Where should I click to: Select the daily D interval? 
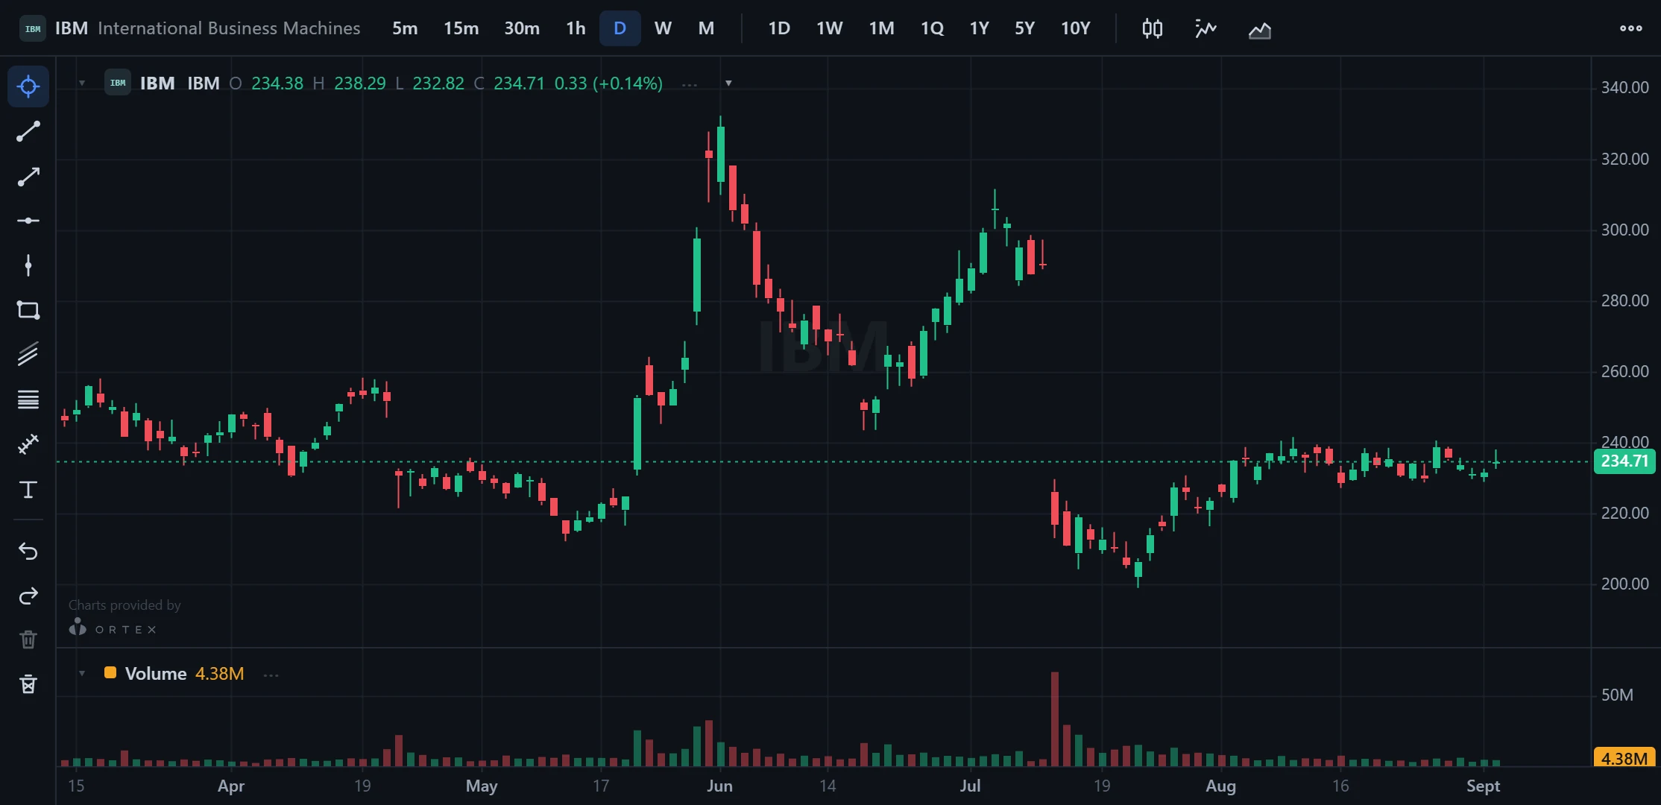620,28
